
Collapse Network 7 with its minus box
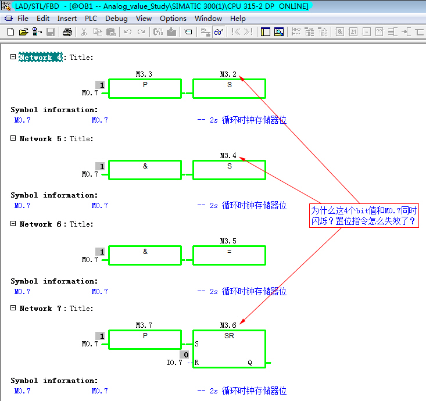click(x=13, y=307)
